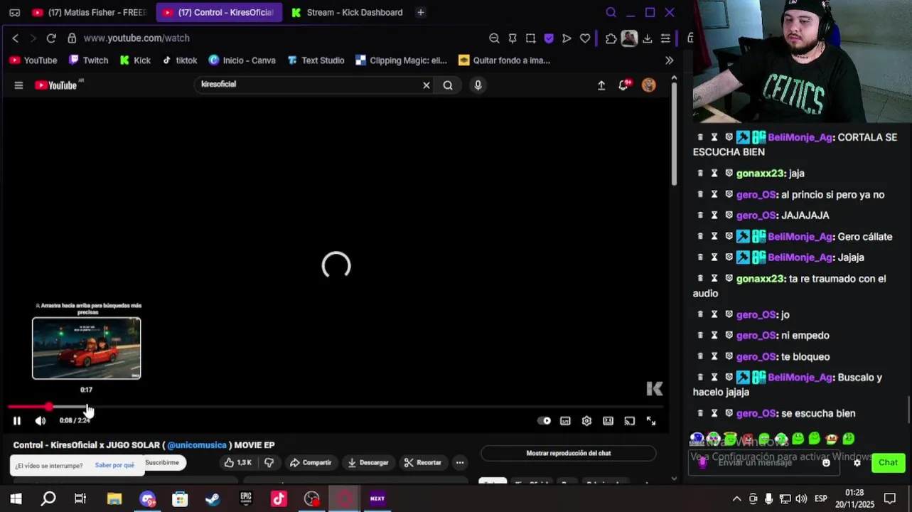Screen dimensions: 912x512
Task: Open Epic Games from the taskbar
Action: tap(246, 499)
